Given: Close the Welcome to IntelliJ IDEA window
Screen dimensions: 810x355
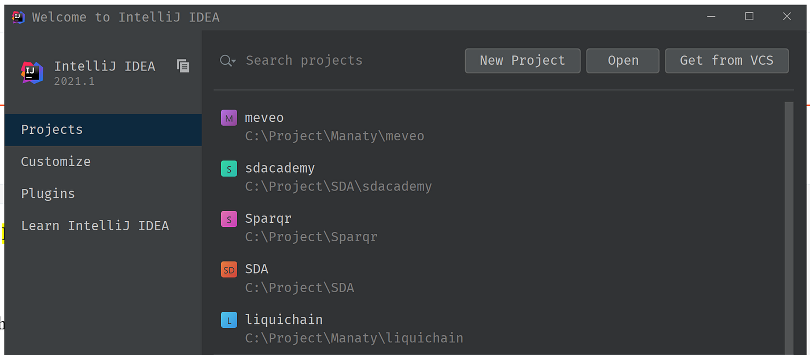Looking at the screenshot, I should tap(787, 17).
